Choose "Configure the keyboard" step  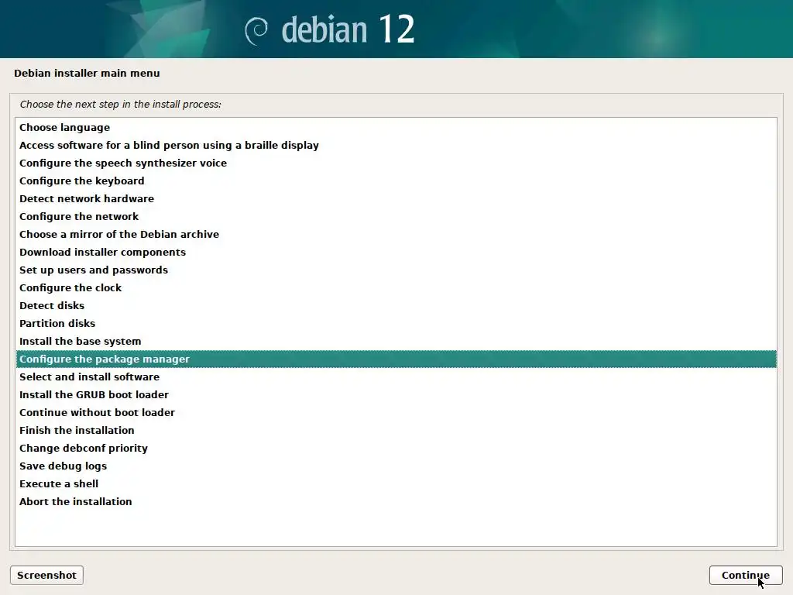tap(396, 181)
